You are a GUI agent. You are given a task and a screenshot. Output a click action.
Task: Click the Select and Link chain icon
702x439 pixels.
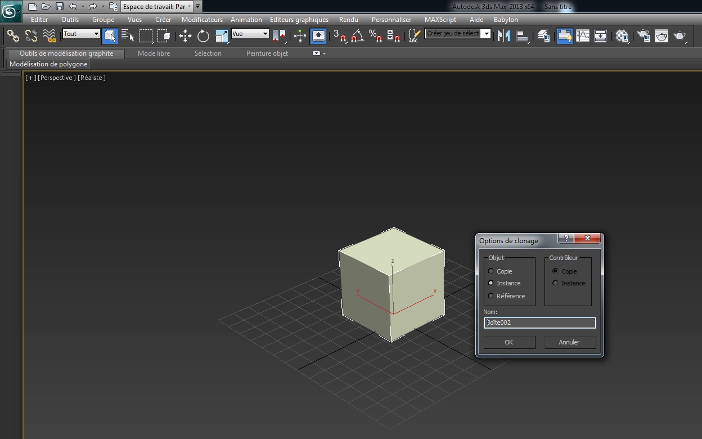coord(13,36)
